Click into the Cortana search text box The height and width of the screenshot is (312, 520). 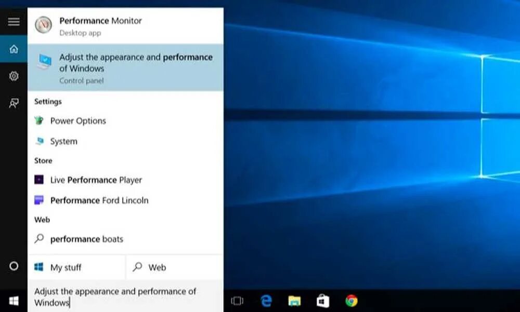click(125, 297)
